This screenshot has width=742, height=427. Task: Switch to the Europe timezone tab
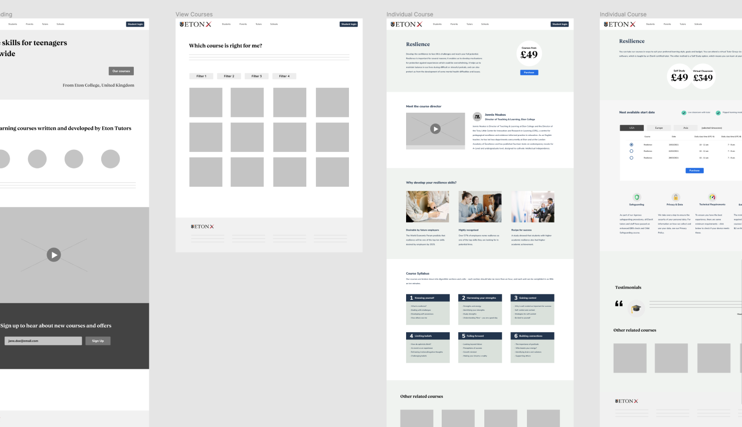[659, 128]
